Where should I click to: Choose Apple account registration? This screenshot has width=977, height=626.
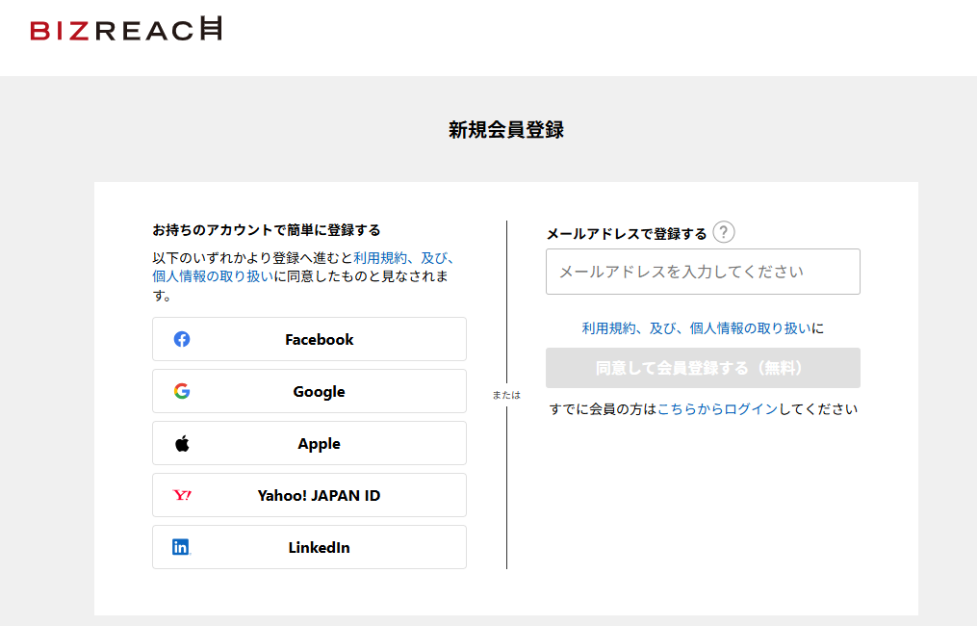(309, 443)
